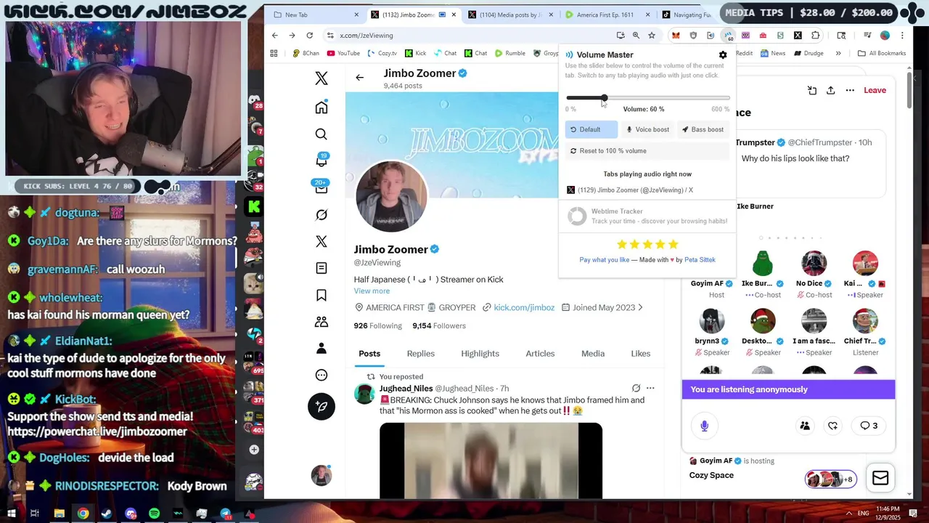Open the X logo in left sidebar top
This screenshot has width=929, height=523.
click(x=322, y=78)
